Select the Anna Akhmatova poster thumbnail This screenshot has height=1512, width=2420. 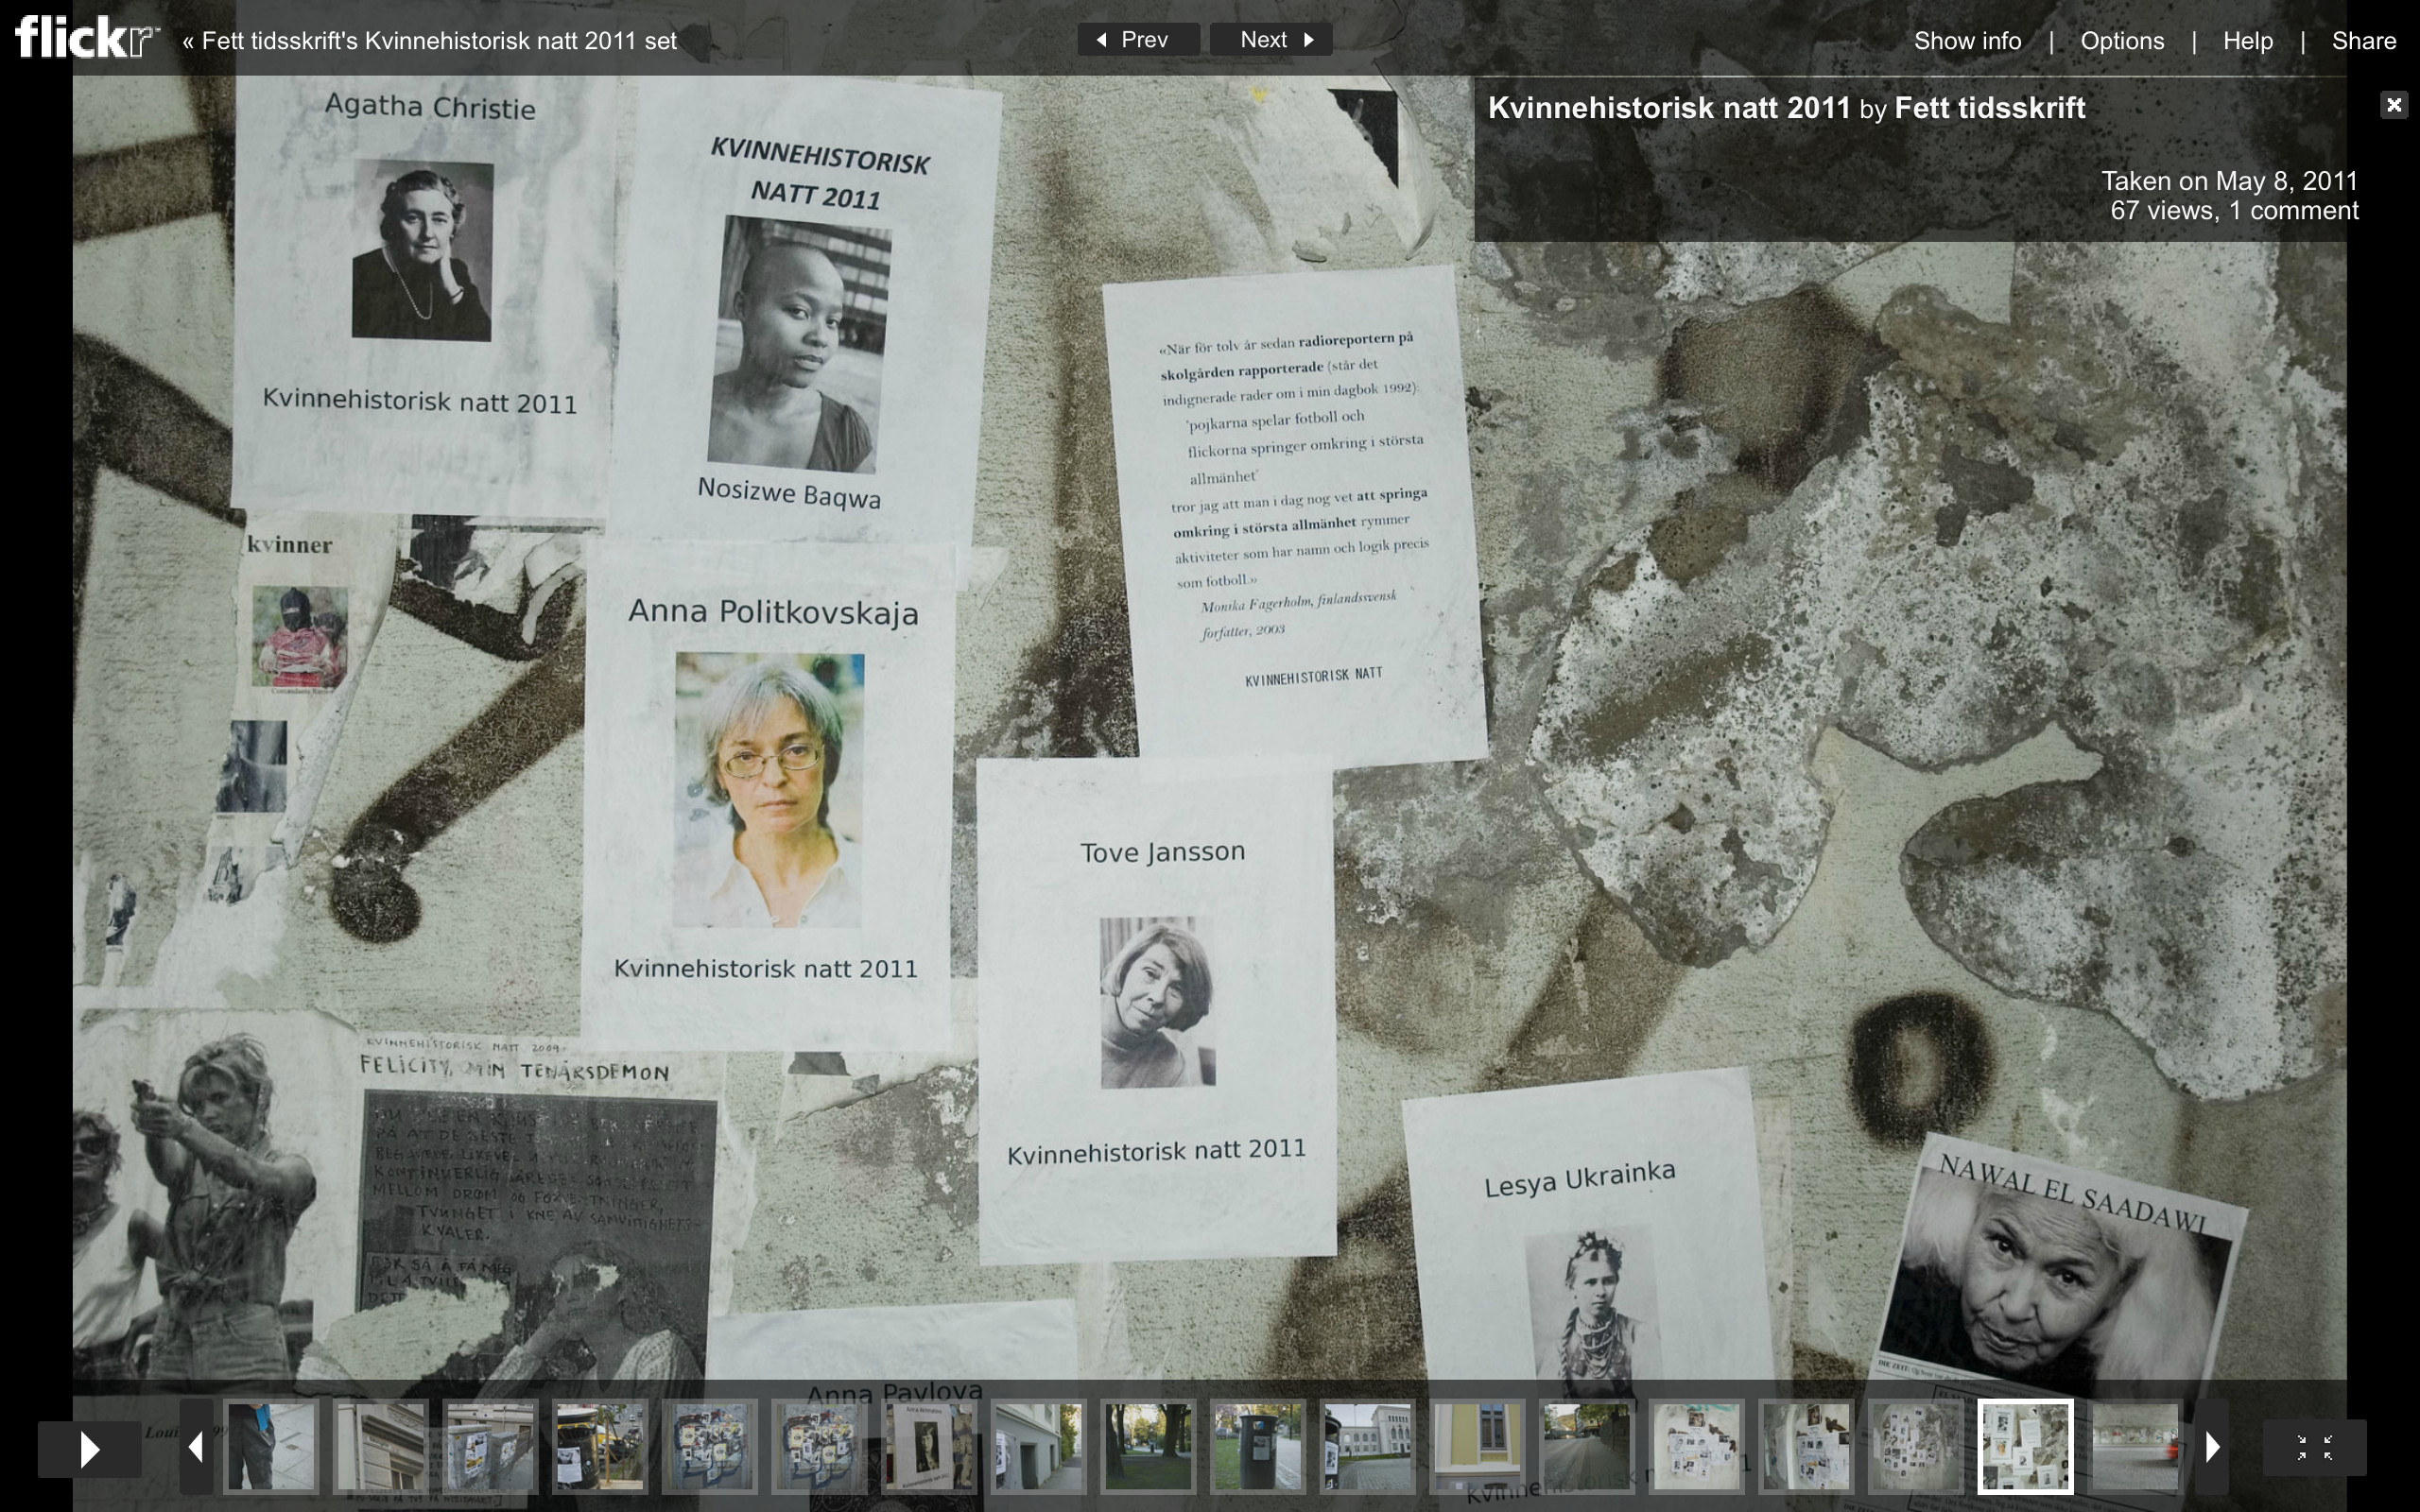pyautogui.click(x=929, y=1446)
